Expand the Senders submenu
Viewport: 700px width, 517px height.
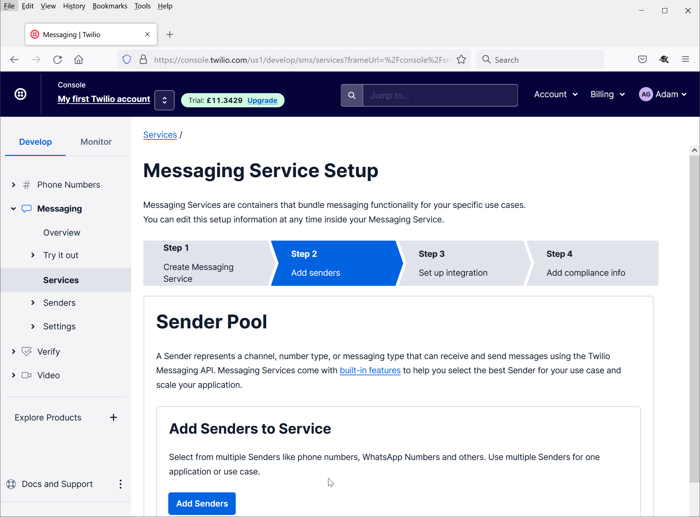[33, 303]
